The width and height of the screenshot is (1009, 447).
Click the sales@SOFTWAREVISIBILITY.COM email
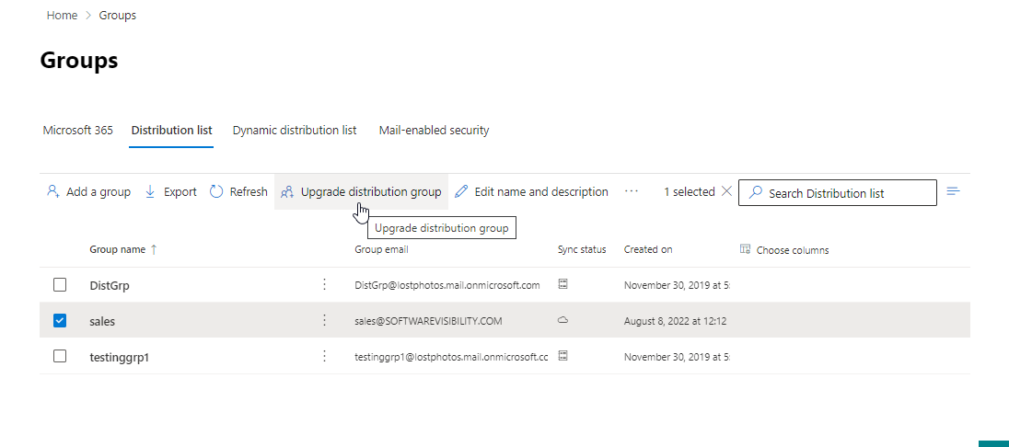pyautogui.click(x=429, y=320)
